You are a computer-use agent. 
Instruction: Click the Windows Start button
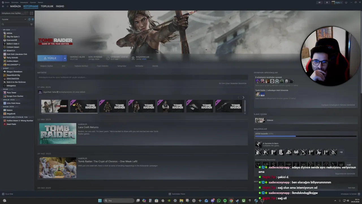click(x=100, y=201)
